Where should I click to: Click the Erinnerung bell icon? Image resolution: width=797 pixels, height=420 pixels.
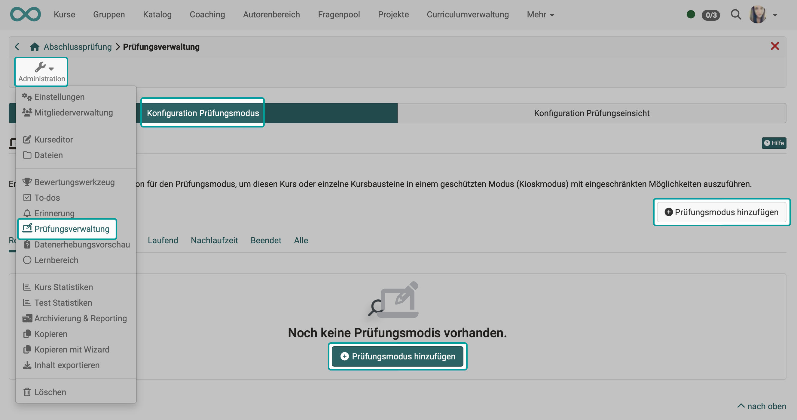click(x=27, y=213)
